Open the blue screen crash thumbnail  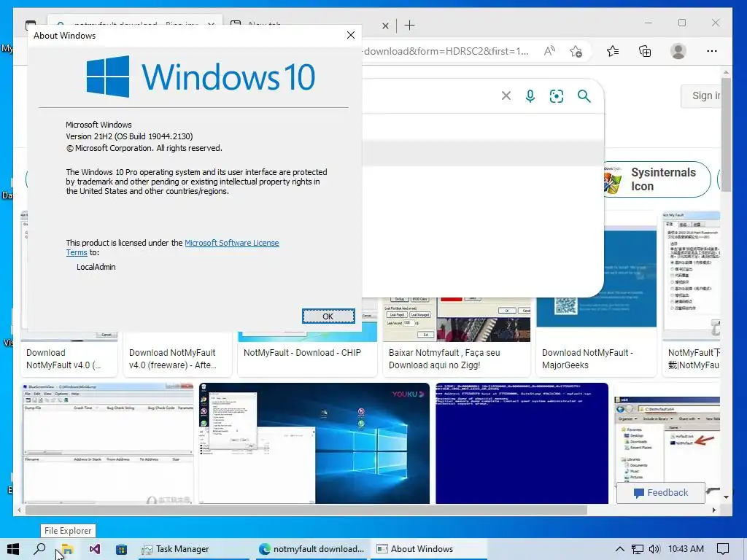click(x=522, y=443)
